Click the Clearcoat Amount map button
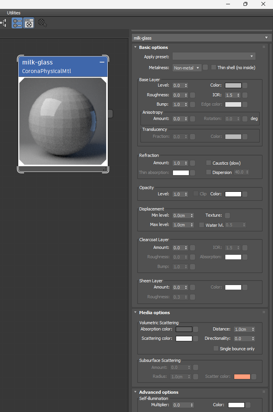The width and height of the screenshot is (273, 412). (192, 248)
